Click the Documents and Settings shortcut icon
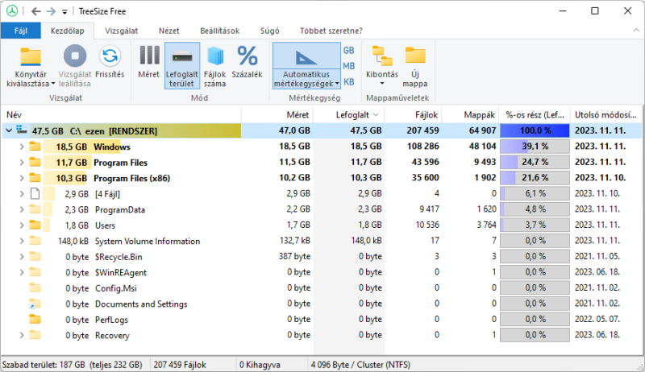The height and width of the screenshot is (372, 645). tap(35, 304)
